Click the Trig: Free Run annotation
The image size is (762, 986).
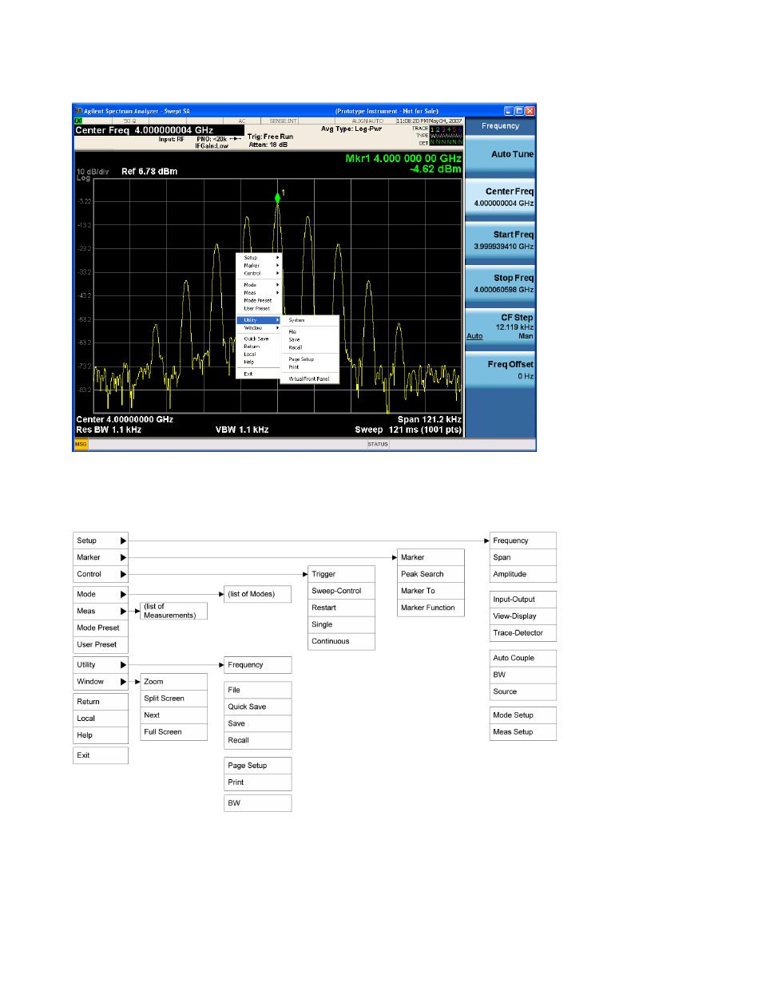[270, 137]
